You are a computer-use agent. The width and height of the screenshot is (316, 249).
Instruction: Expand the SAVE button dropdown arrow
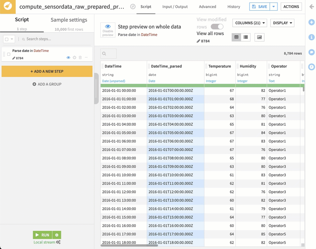(274, 7)
